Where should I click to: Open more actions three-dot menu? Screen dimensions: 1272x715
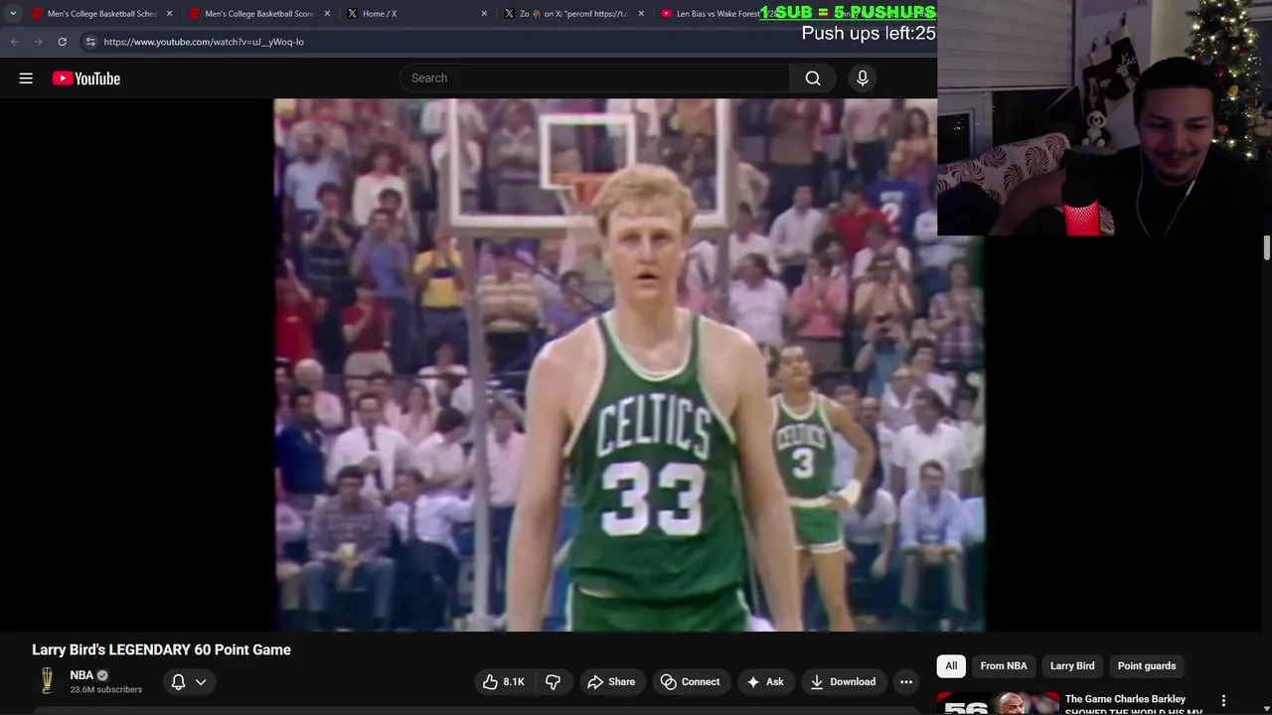pyautogui.click(x=906, y=681)
